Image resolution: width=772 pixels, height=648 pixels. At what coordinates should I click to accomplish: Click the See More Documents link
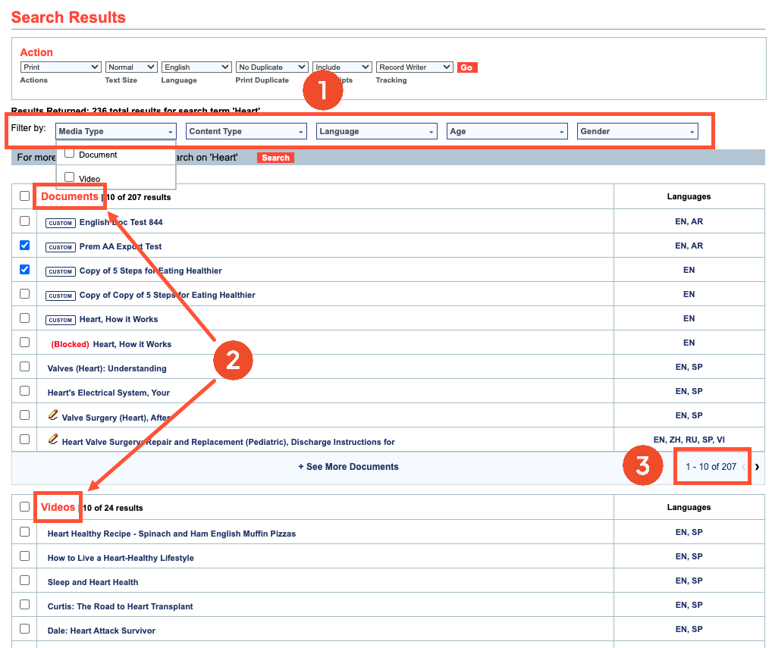348,466
